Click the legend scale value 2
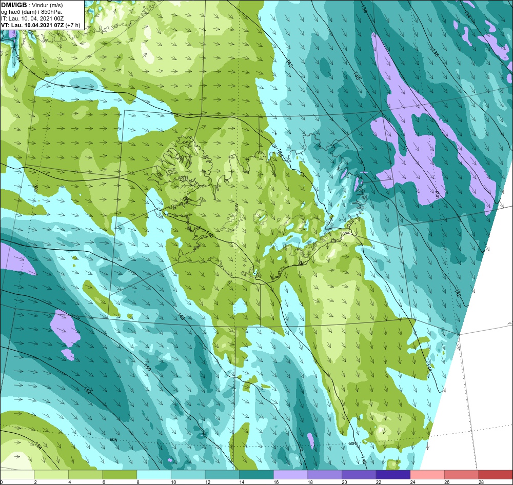 [35, 482]
